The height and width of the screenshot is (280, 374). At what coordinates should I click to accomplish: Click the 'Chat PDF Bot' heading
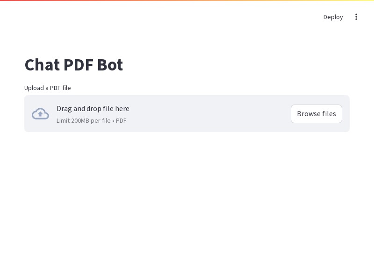(x=74, y=65)
